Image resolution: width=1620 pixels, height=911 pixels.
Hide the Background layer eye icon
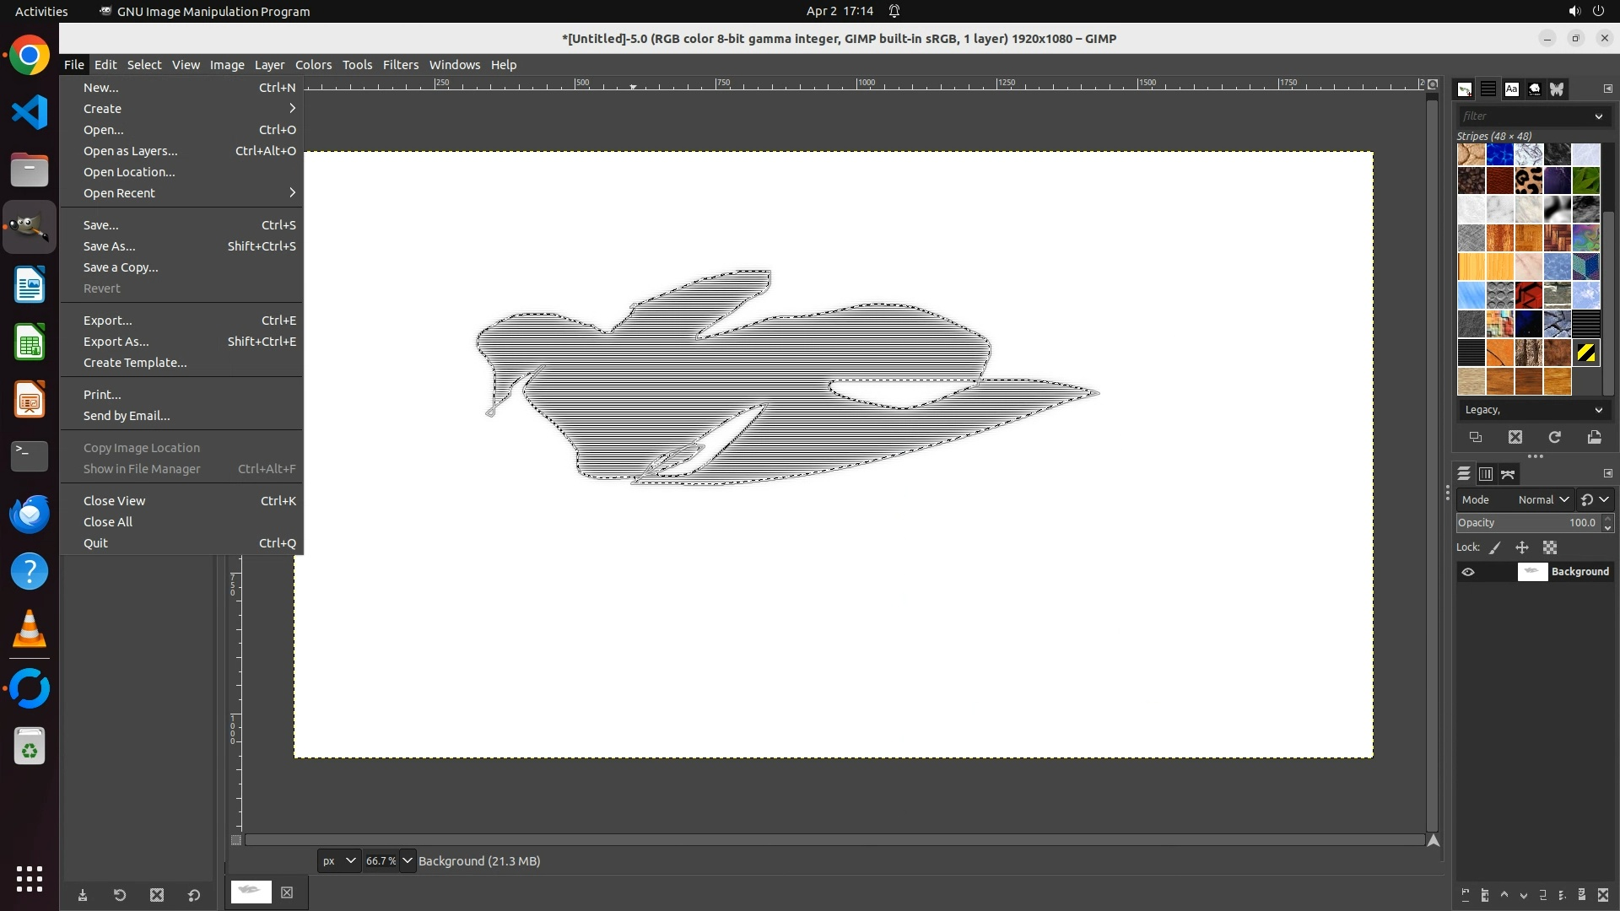tap(1468, 572)
